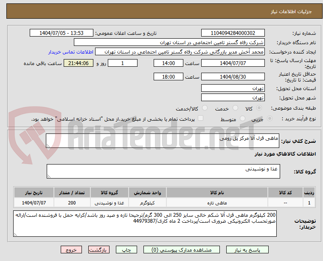Click the پاسخ به نیاز button

tap(247, 250)
